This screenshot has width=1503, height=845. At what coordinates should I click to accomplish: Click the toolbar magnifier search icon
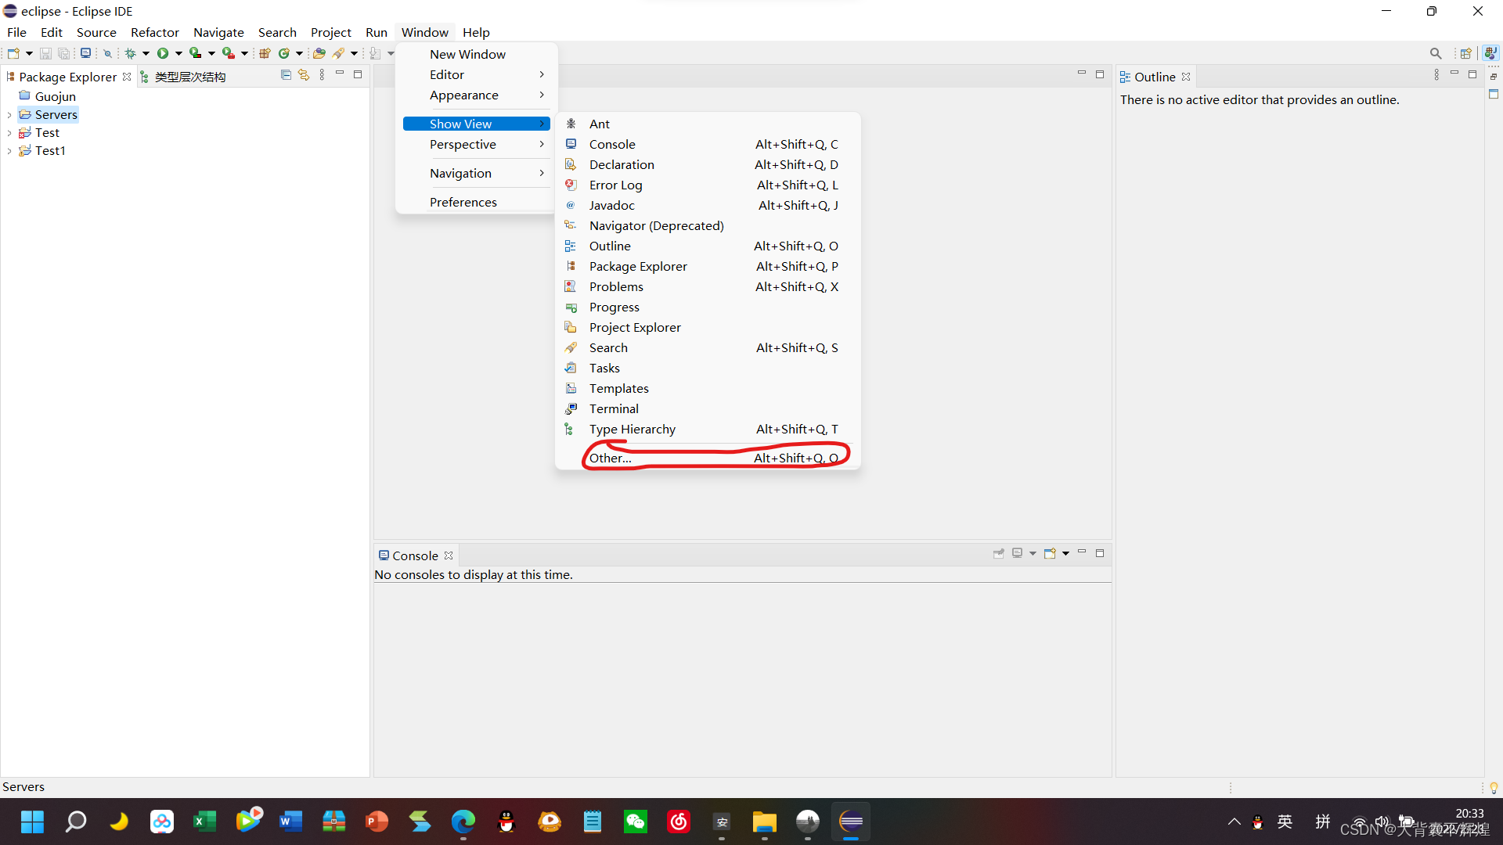(x=1435, y=53)
